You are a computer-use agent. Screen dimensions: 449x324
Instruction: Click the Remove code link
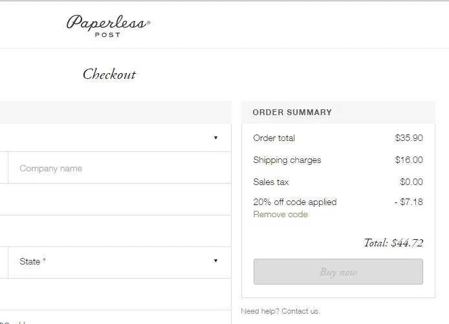[280, 214]
